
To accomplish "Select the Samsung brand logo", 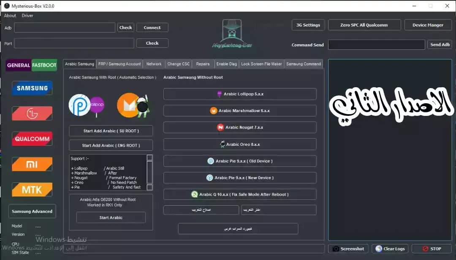I will coord(32,88).
